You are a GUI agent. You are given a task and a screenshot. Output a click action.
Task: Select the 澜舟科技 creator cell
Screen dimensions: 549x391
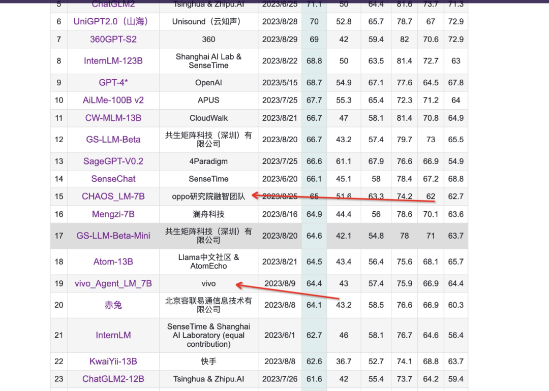pos(209,214)
